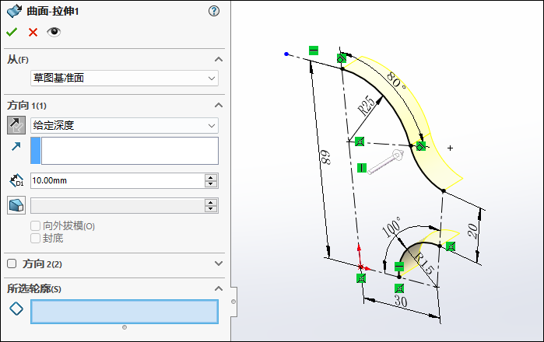Click the red sketch origin
This screenshot has width=544, height=342.
(361, 267)
